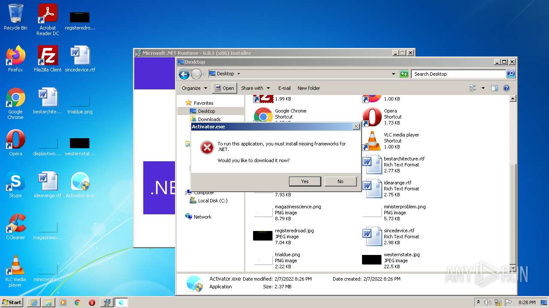Click the Open toolbar button
This screenshot has width=549, height=308.
click(224, 88)
